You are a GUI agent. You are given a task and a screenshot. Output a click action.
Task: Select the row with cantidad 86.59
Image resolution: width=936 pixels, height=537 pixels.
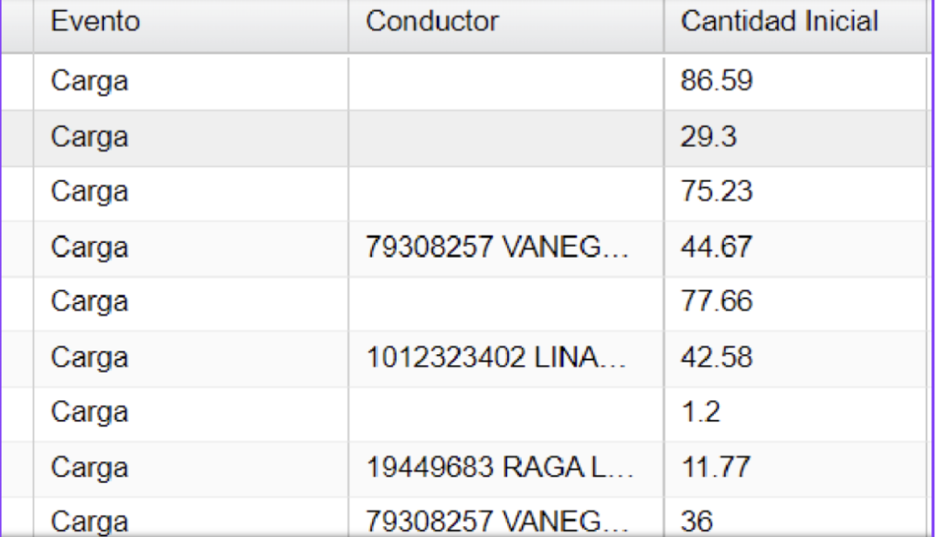[x=464, y=82]
